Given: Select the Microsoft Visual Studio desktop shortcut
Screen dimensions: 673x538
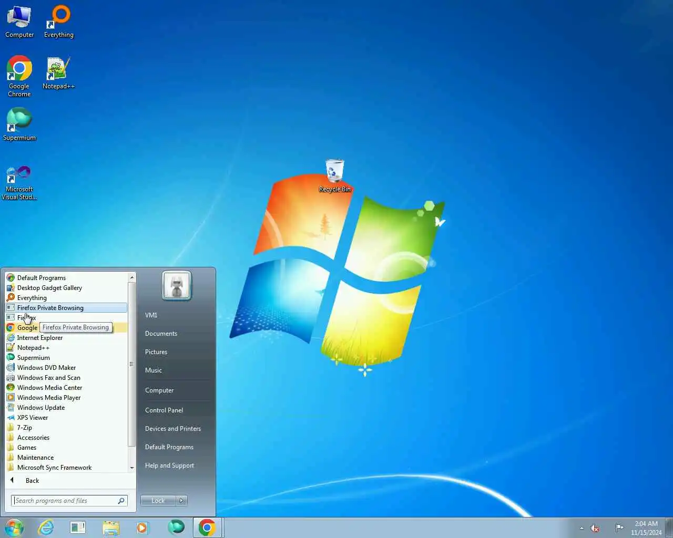Looking at the screenshot, I should click(19, 183).
